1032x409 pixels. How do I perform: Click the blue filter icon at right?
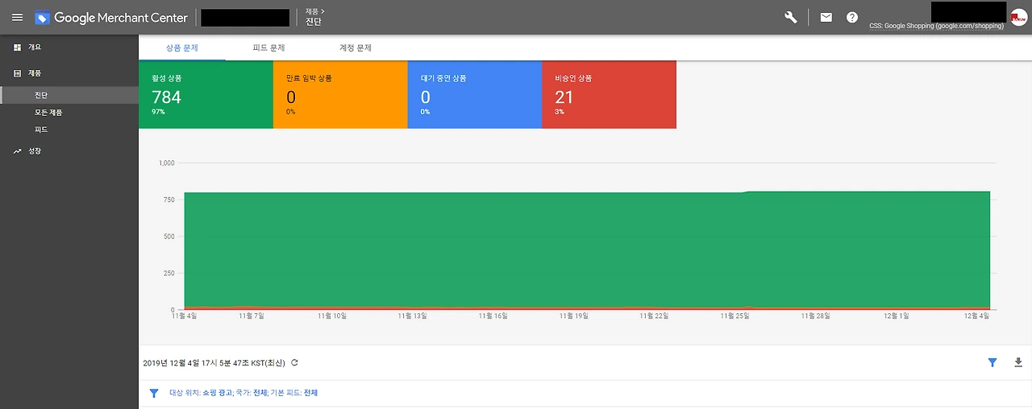click(x=992, y=363)
